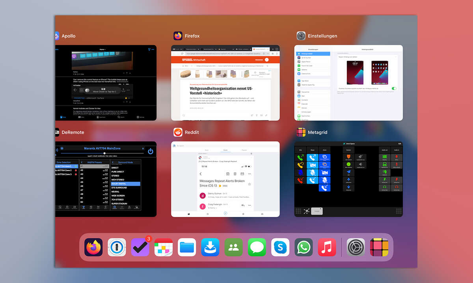Choose WIDE SCREEN in the Surround Mode list
The image size is (473, 283).
click(125, 195)
